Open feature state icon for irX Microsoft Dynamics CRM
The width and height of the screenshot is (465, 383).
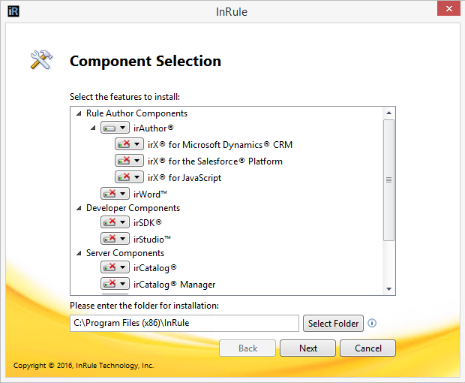[x=128, y=144]
